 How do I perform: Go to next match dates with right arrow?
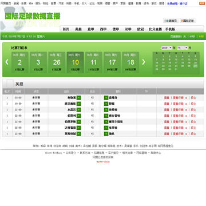[144, 62]
